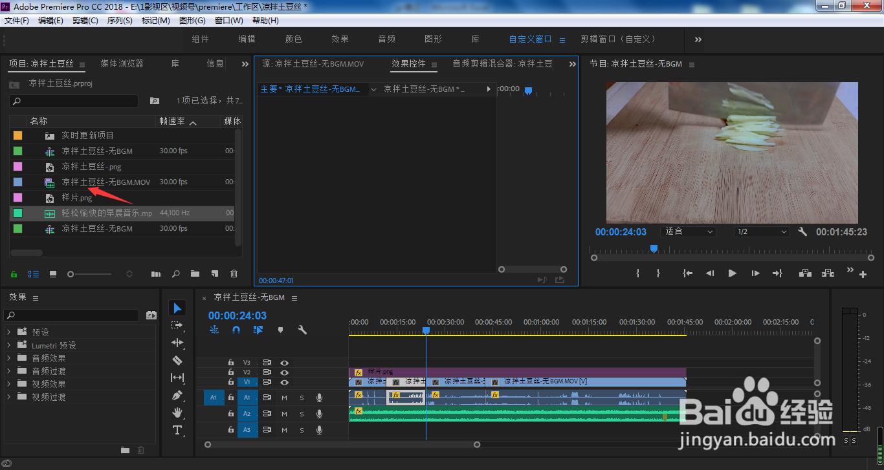884x470 pixels.
Task: Expand the 音频效果 folder
Action: (x=9, y=358)
